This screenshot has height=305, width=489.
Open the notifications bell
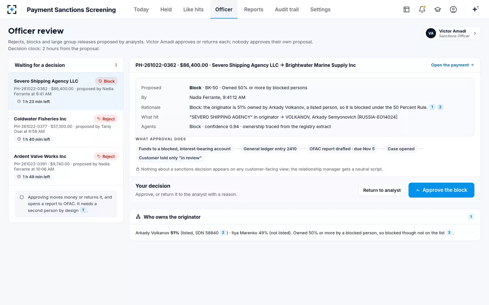click(x=422, y=9)
